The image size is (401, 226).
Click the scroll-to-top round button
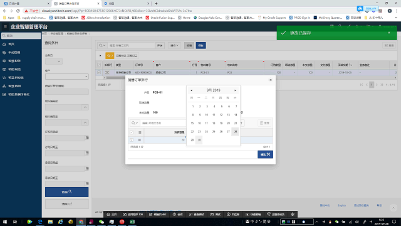393,208
